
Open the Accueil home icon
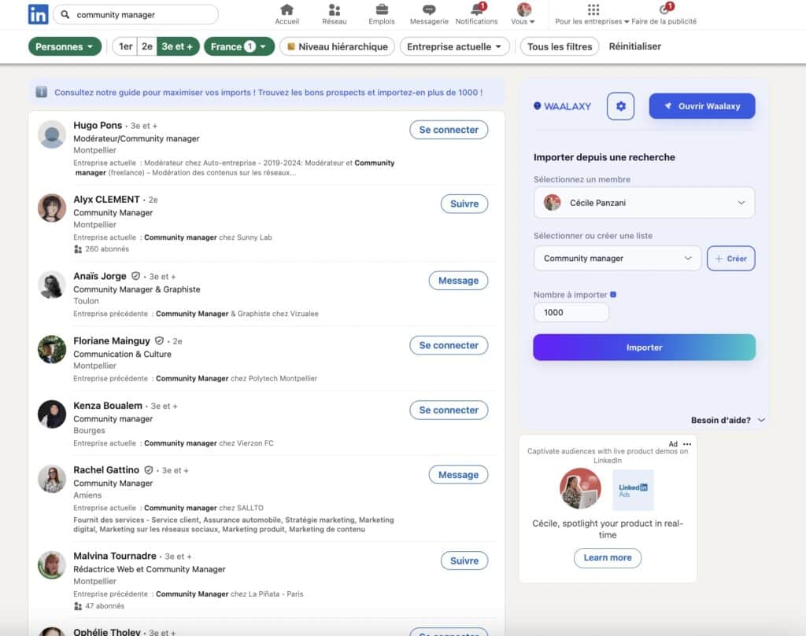click(x=287, y=10)
